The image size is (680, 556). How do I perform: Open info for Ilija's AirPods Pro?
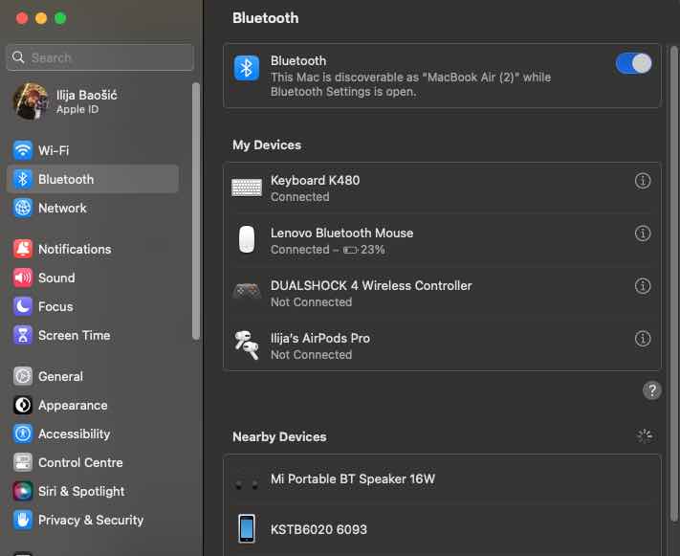pyautogui.click(x=643, y=339)
